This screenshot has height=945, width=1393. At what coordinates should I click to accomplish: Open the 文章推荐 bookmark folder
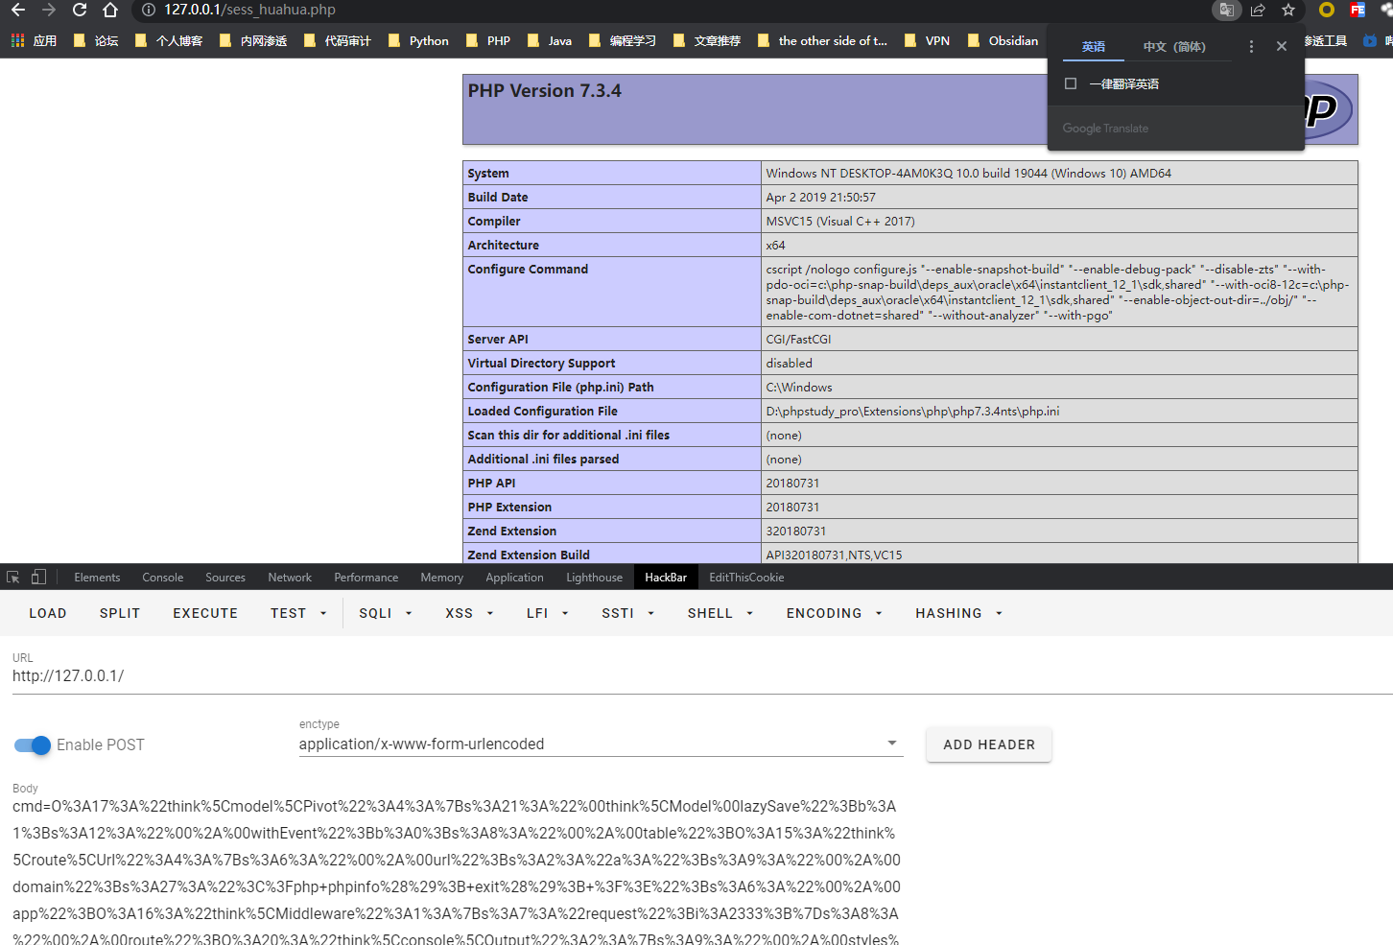[707, 40]
